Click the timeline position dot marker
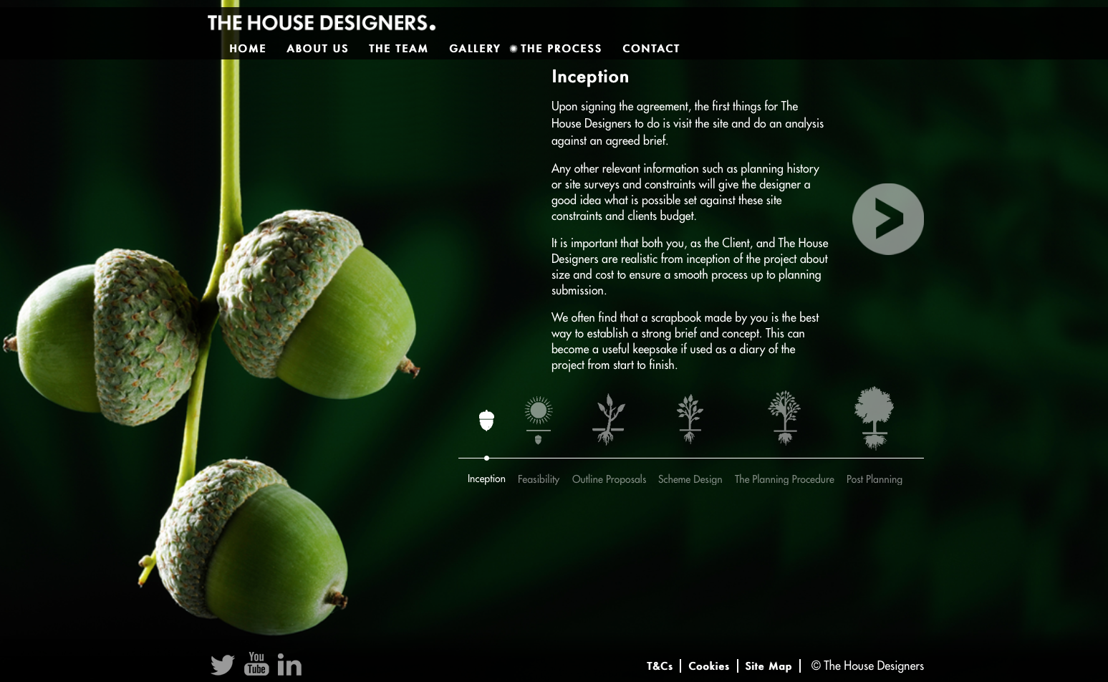This screenshot has height=682, width=1108. pyautogui.click(x=486, y=458)
